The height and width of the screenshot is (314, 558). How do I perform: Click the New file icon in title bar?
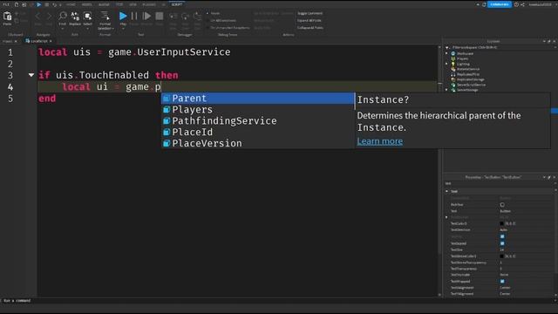[17, 4]
